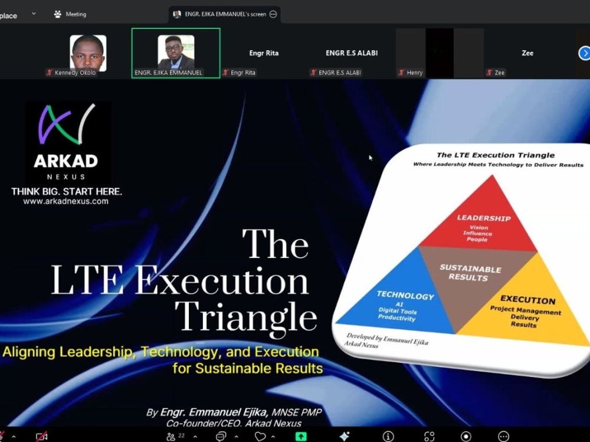Click the muted mic icon beside Henry
590x442 pixels.
point(401,72)
